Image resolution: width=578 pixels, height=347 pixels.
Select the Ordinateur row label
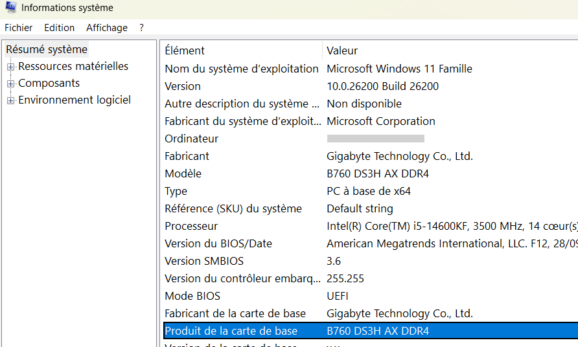click(x=192, y=139)
